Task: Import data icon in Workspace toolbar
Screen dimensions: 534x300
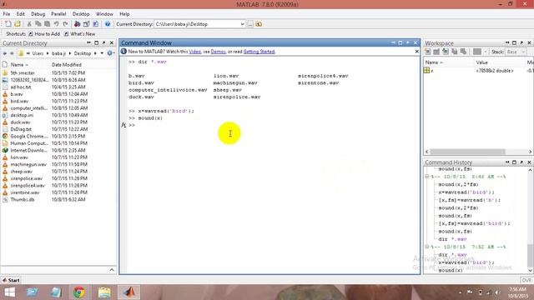Action: click(x=445, y=52)
